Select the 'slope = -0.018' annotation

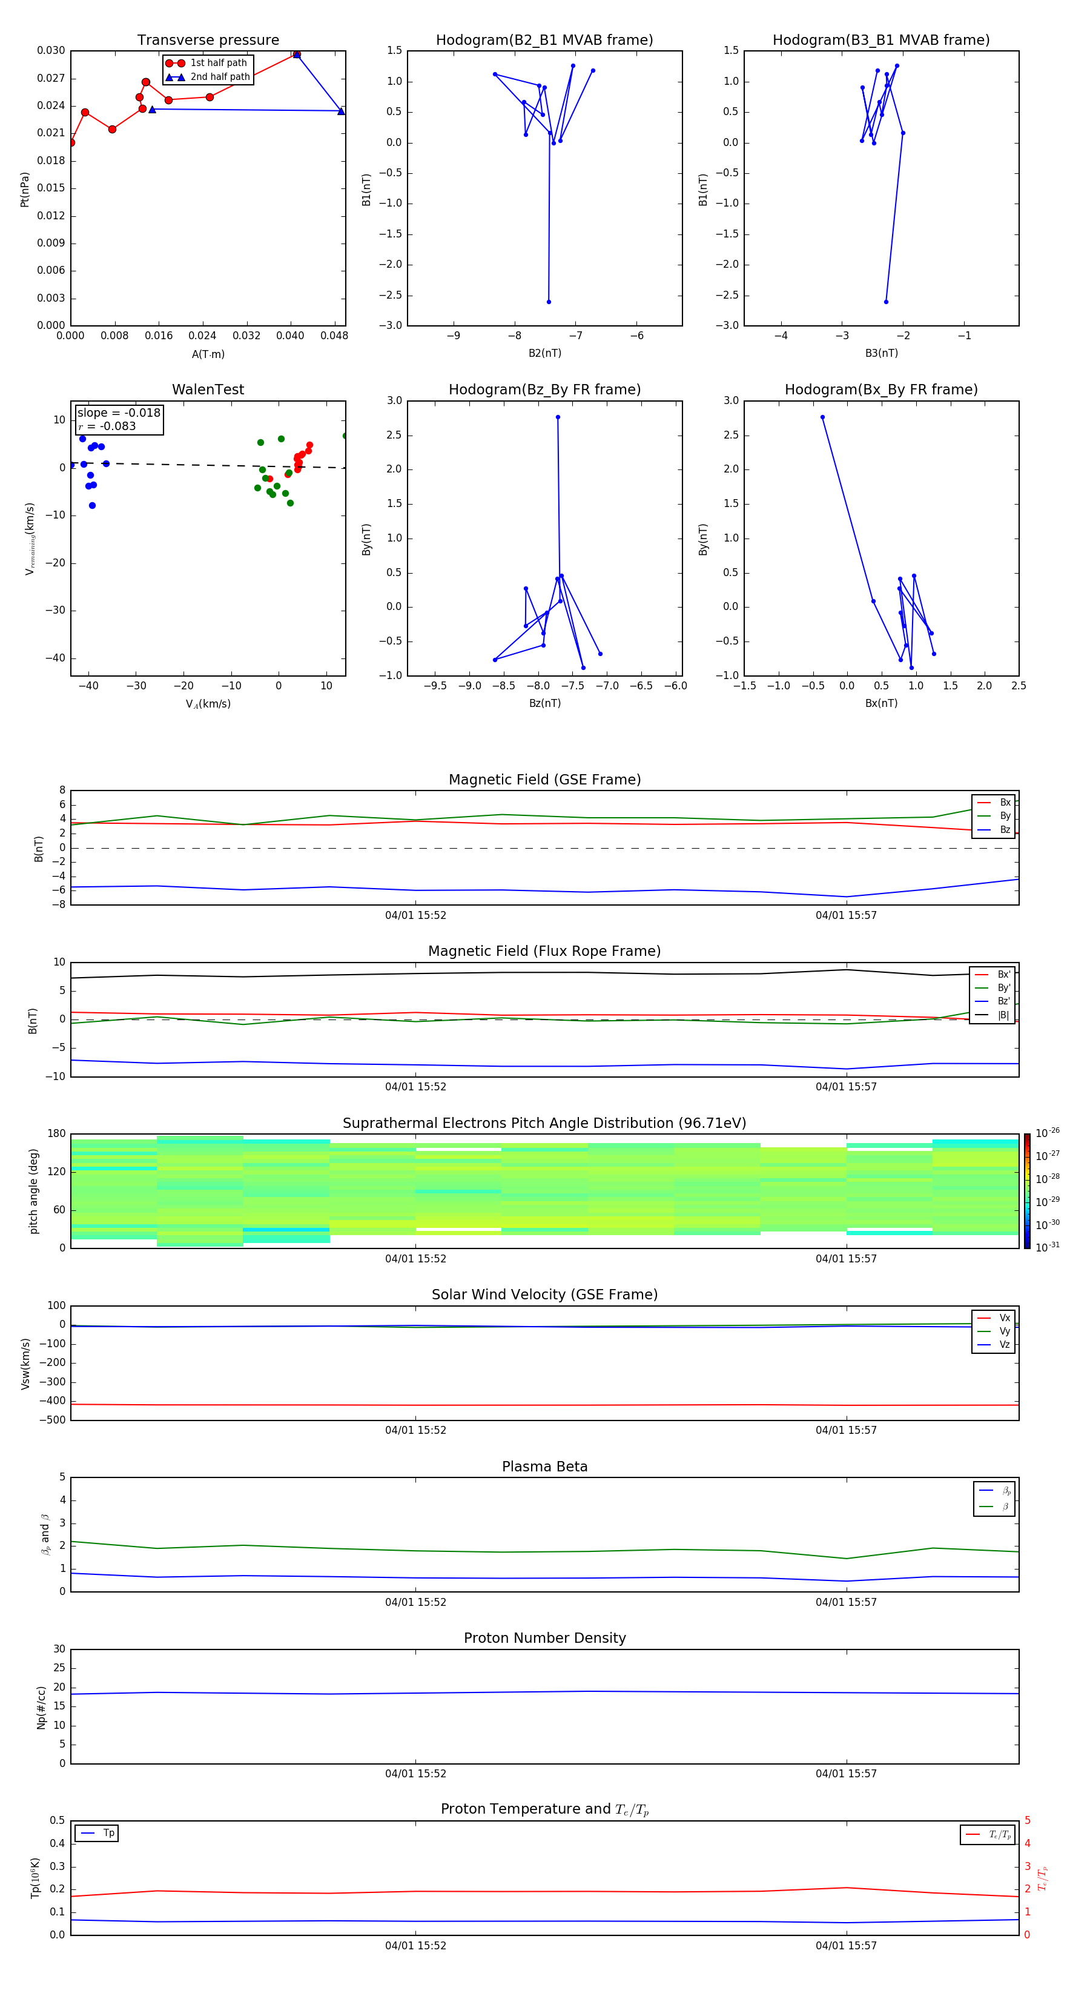[119, 413]
